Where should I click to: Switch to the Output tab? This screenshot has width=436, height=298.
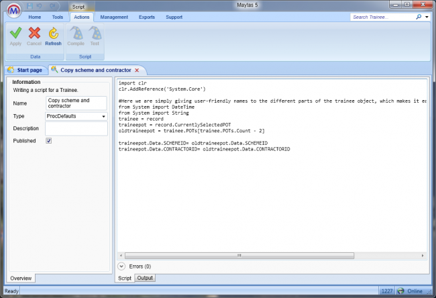tap(145, 278)
